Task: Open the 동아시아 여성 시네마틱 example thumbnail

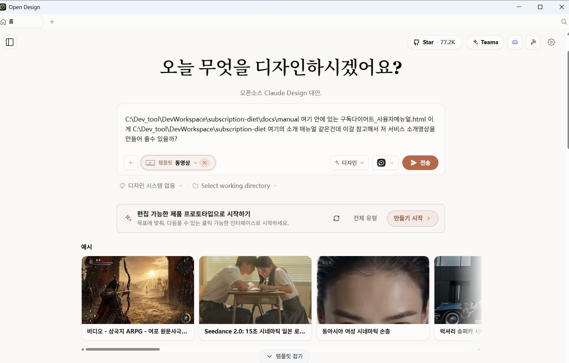Action: [373, 290]
